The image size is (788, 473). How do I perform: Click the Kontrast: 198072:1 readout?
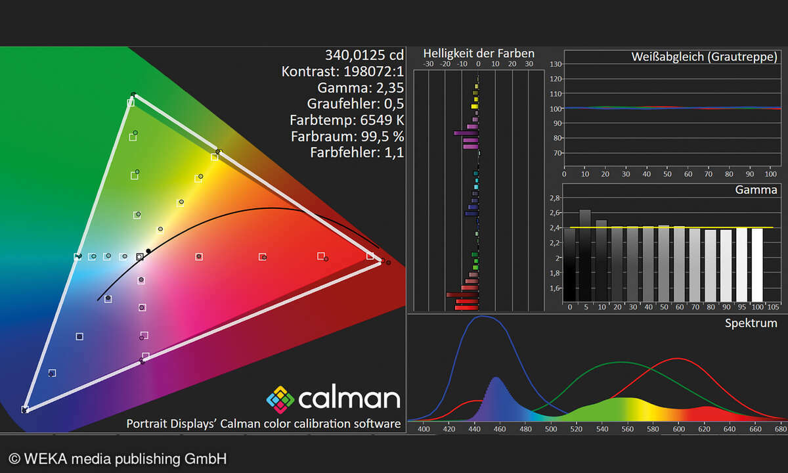[342, 71]
